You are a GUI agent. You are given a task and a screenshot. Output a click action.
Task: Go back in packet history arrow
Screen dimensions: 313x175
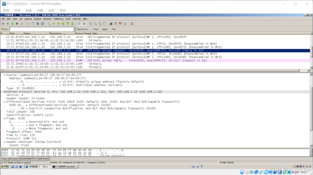[x=54, y=24]
